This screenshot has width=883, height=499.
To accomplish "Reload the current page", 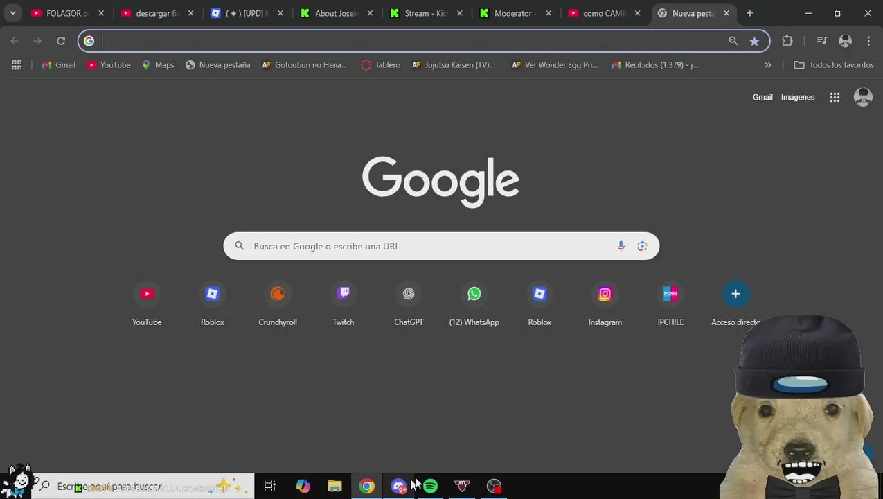I will [61, 41].
